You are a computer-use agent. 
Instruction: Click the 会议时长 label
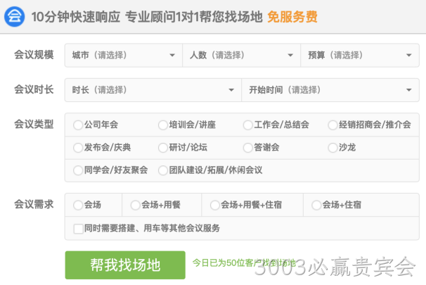point(34,89)
